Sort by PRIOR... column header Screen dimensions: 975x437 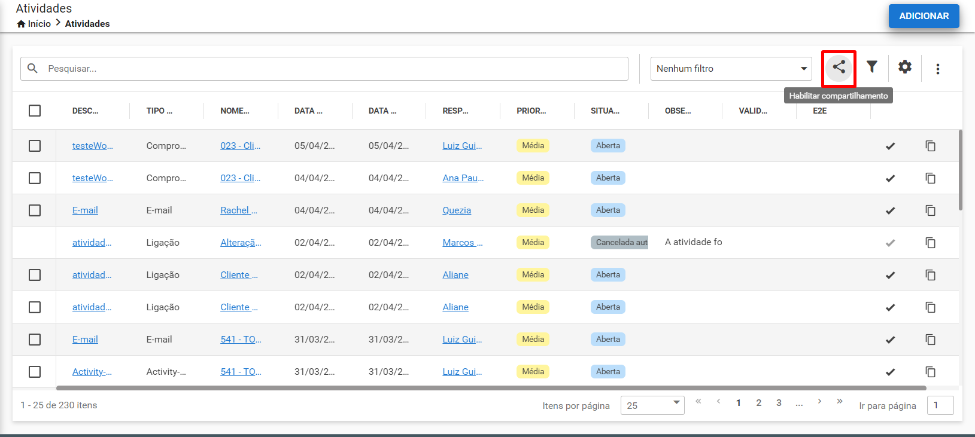click(x=531, y=111)
